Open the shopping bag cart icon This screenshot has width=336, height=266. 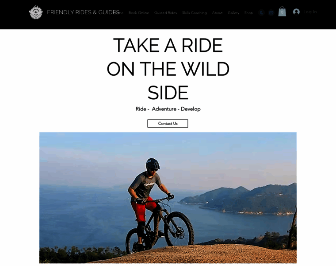(x=282, y=12)
